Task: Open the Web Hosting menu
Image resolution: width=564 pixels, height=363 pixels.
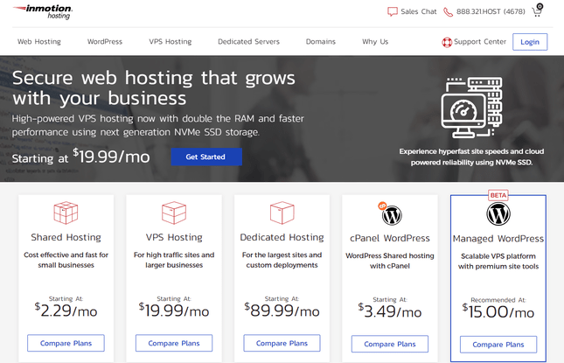Action: pyautogui.click(x=39, y=42)
